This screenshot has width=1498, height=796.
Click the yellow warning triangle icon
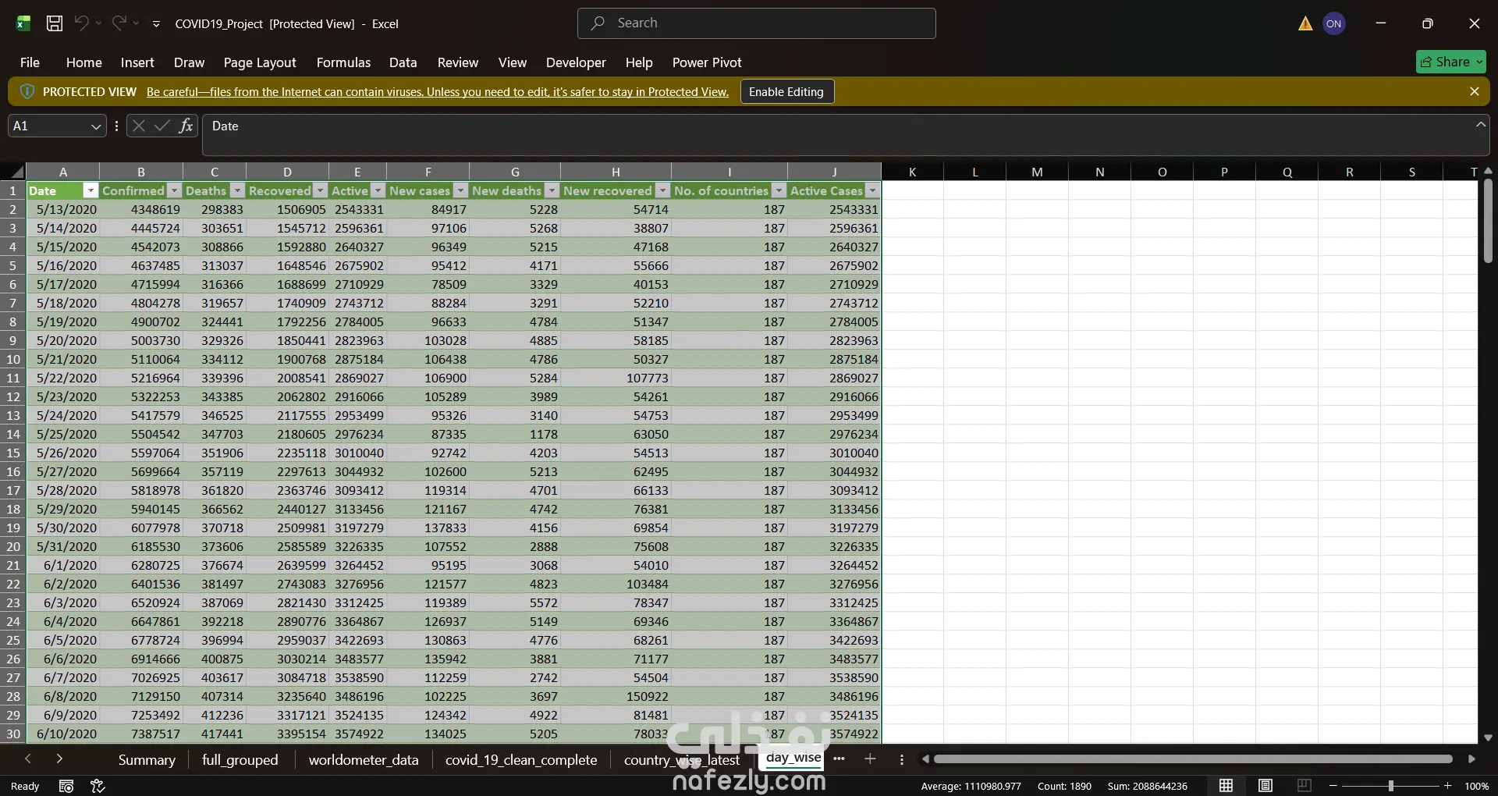[x=1305, y=23]
